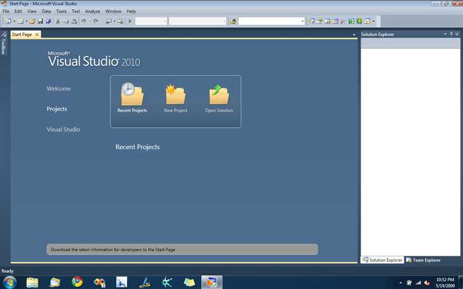Click the Solution Explorer toolbar icon
Viewport: 463px width, 289px height.
coord(311,21)
